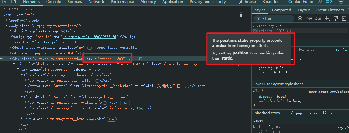Expand the el-message-box__headerbtn button ellipsis badge
Image resolution: width=349 pixels, height=133 pixels.
point(187,86)
